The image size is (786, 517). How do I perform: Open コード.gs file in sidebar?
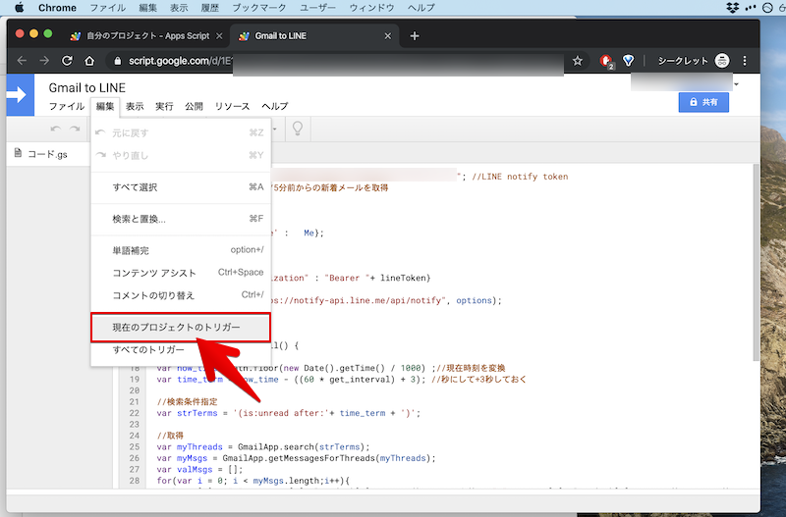point(46,154)
